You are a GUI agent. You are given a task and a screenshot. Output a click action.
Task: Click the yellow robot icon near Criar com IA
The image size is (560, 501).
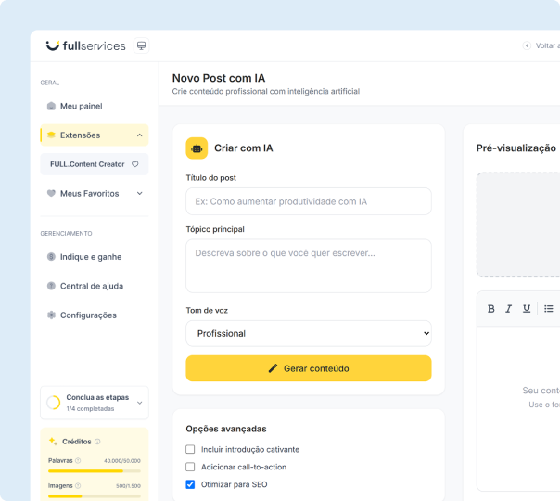point(197,148)
